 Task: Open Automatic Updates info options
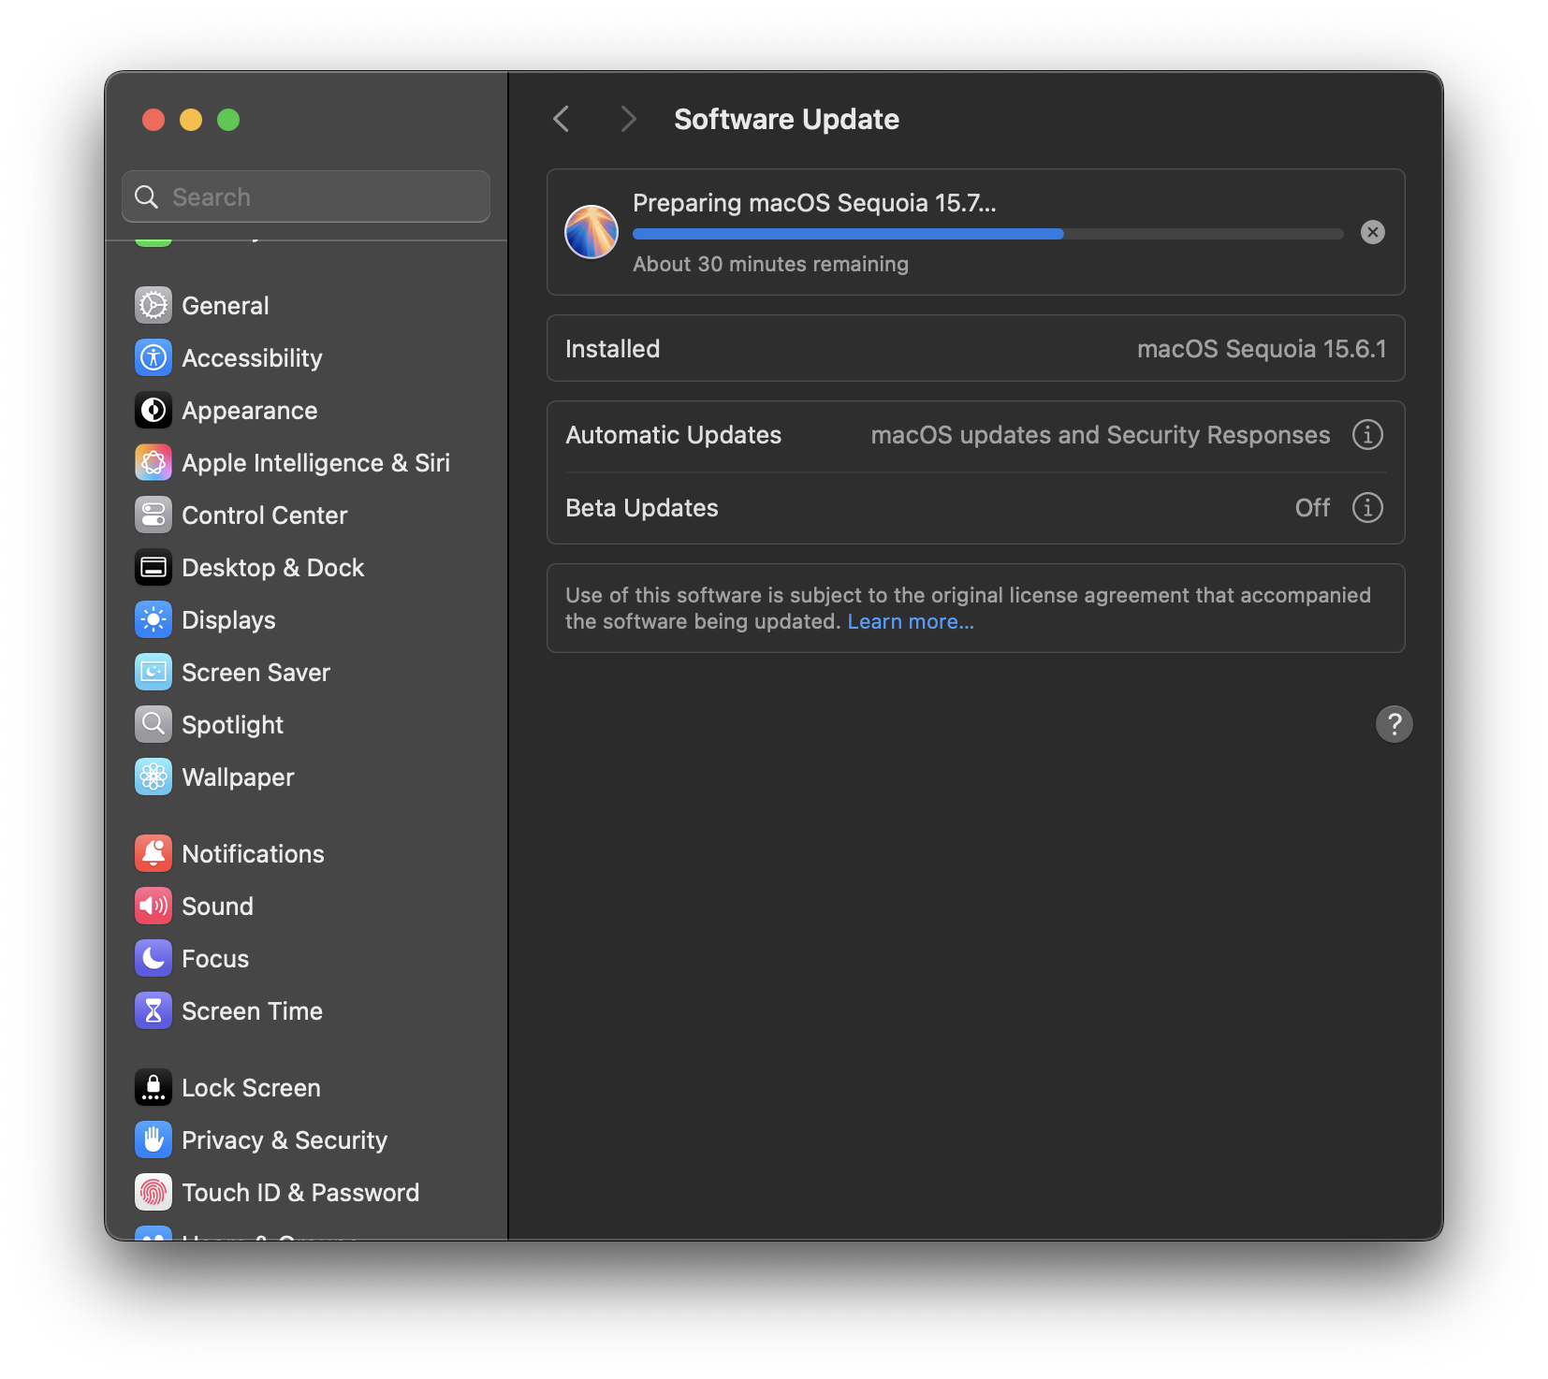tap(1367, 435)
